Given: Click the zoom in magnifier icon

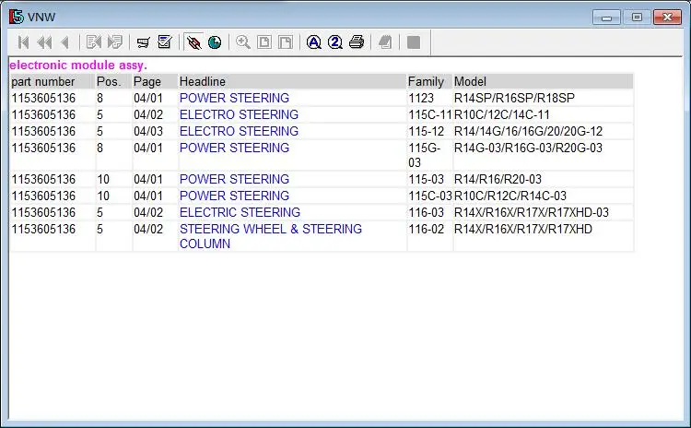Looking at the screenshot, I should 243,42.
